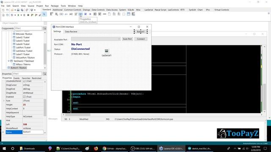The height and width of the screenshot is (152, 271).
Task: Select the TMainMenu component in Standard palette
Action: click(52, 14)
